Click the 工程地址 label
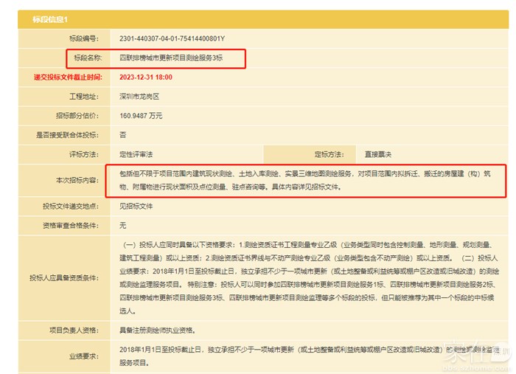Image resolution: width=516 pixels, height=374 pixels. [83, 96]
